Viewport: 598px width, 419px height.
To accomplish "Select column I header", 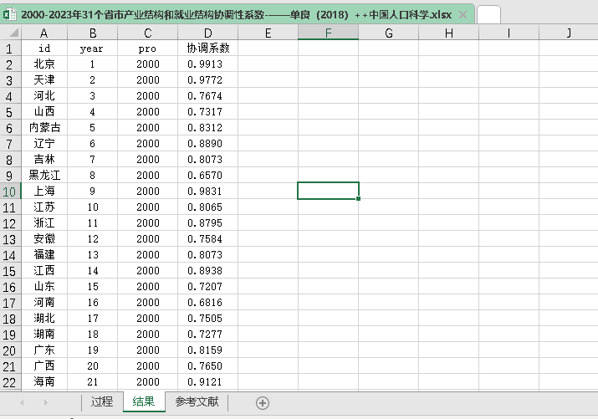I will [509, 33].
